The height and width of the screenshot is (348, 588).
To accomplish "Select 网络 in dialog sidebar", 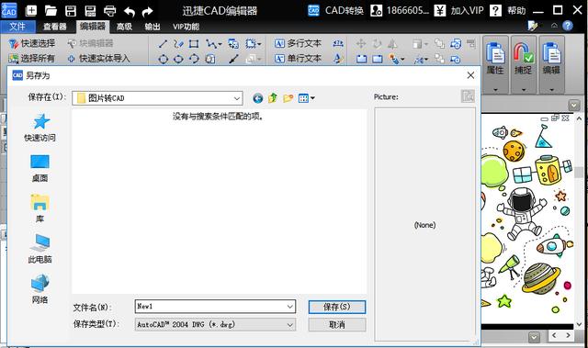I will pos(40,289).
